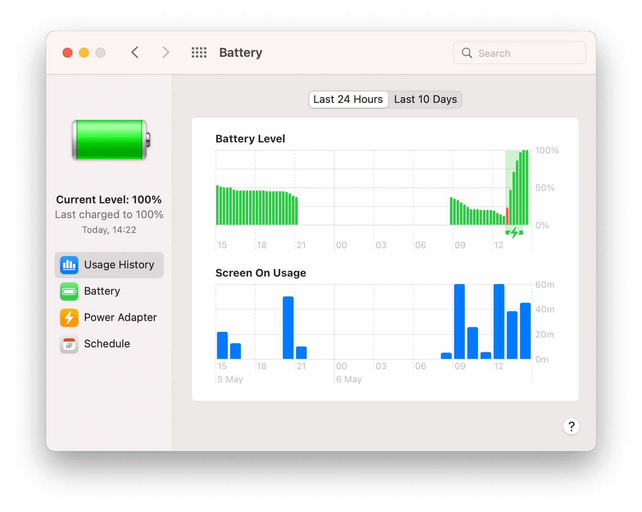Click the apps grid icon in toolbar
The height and width of the screenshot is (512, 642).
pyautogui.click(x=199, y=53)
